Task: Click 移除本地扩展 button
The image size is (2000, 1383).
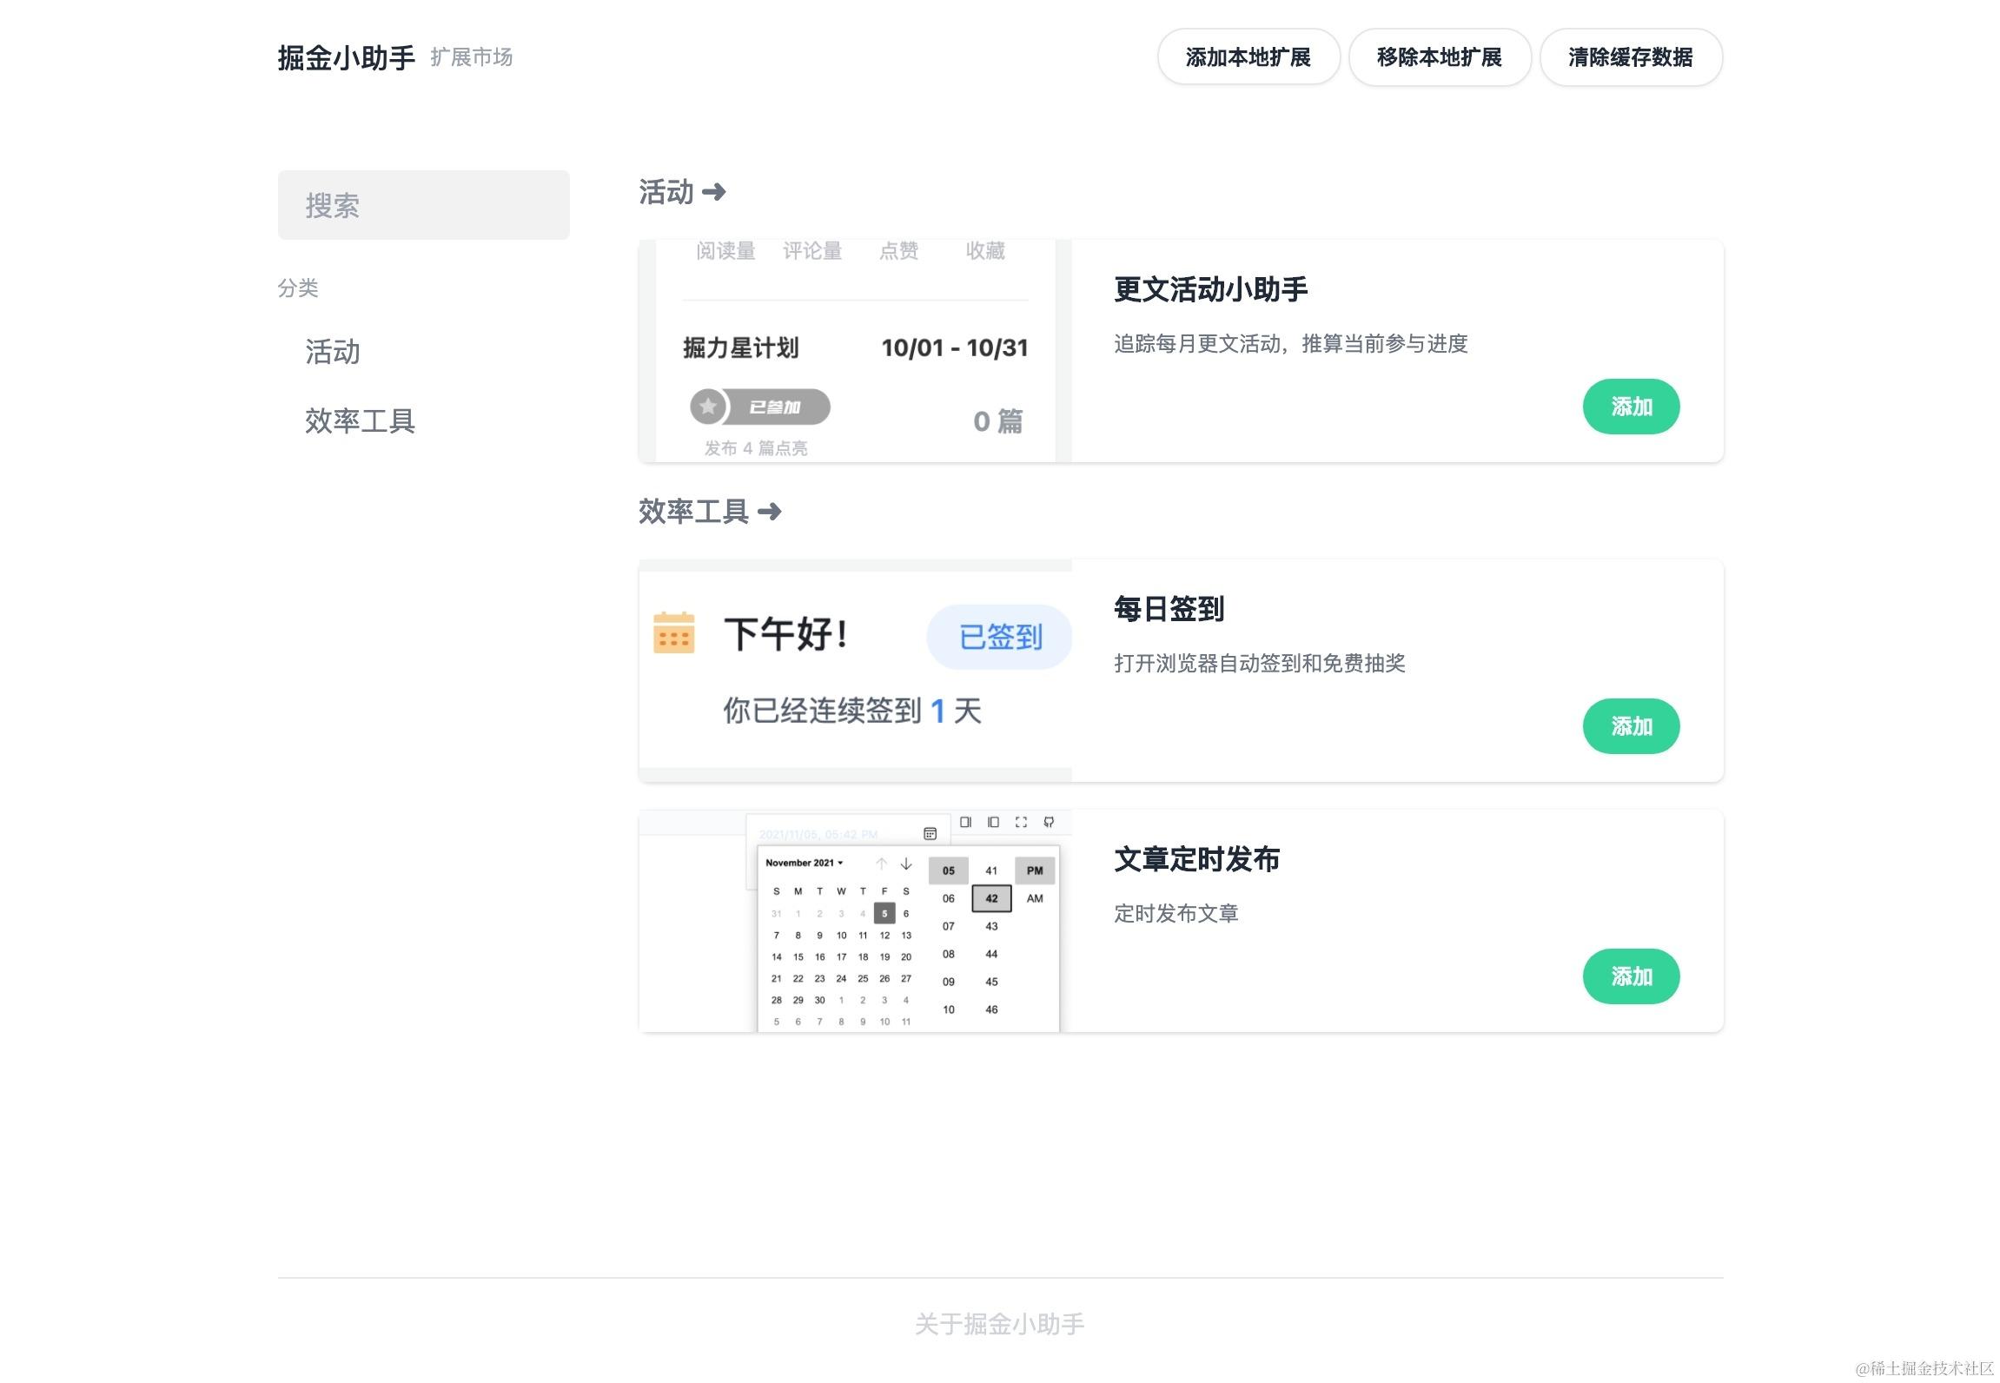Action: (x=1439, y=57)
